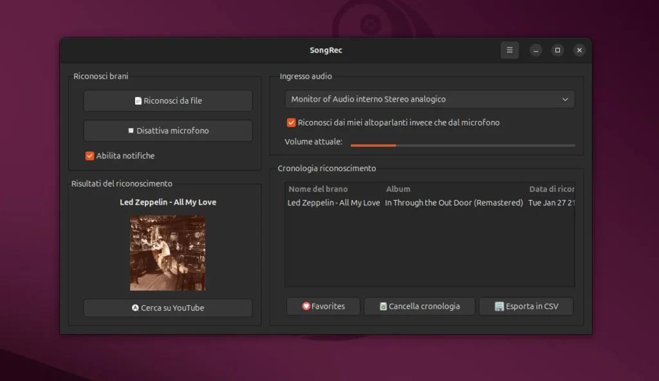This screenshot has height=381, width=659.
Task: Click the "Riconosci da file" button
Action: [x=167, y=100]
